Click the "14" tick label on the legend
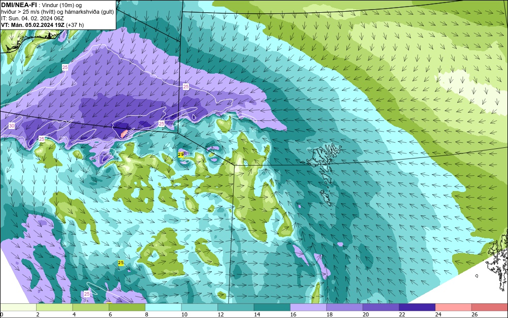 [257, 314]
